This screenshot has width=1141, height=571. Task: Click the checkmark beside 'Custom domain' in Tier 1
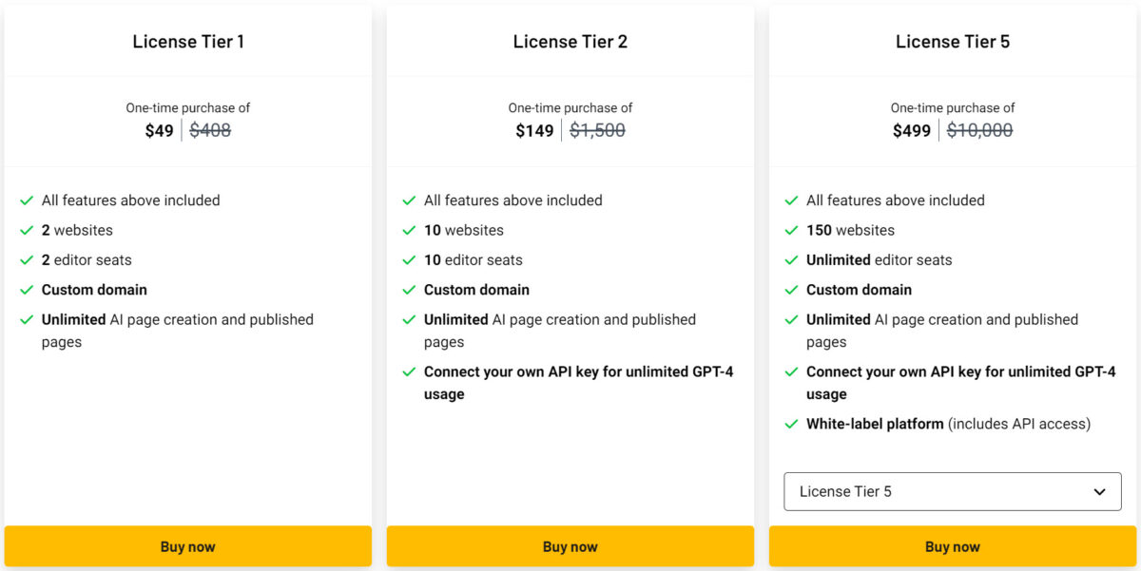click(27, 290)
